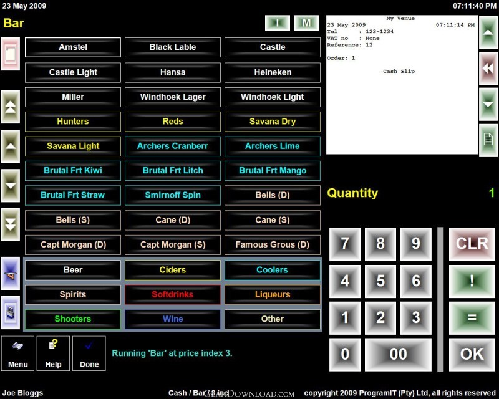This screenshot has height=399, width=499.
Task: Select Cane (D)
Action: 173,220
